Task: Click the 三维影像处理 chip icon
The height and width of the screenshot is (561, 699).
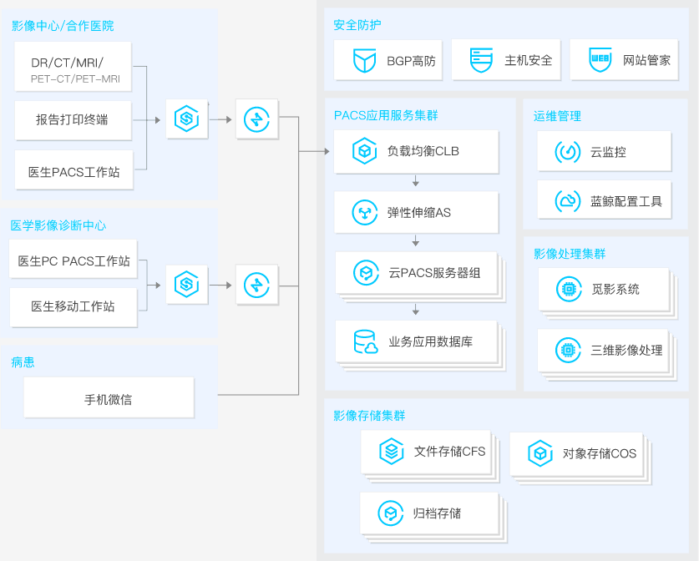Action: tap(569, 351)
